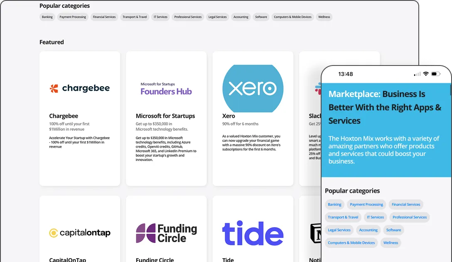The height and width of the screenshot is (262, 452).
Task: Select Software chip on desktop page
Action: click(x=261, y=17)
